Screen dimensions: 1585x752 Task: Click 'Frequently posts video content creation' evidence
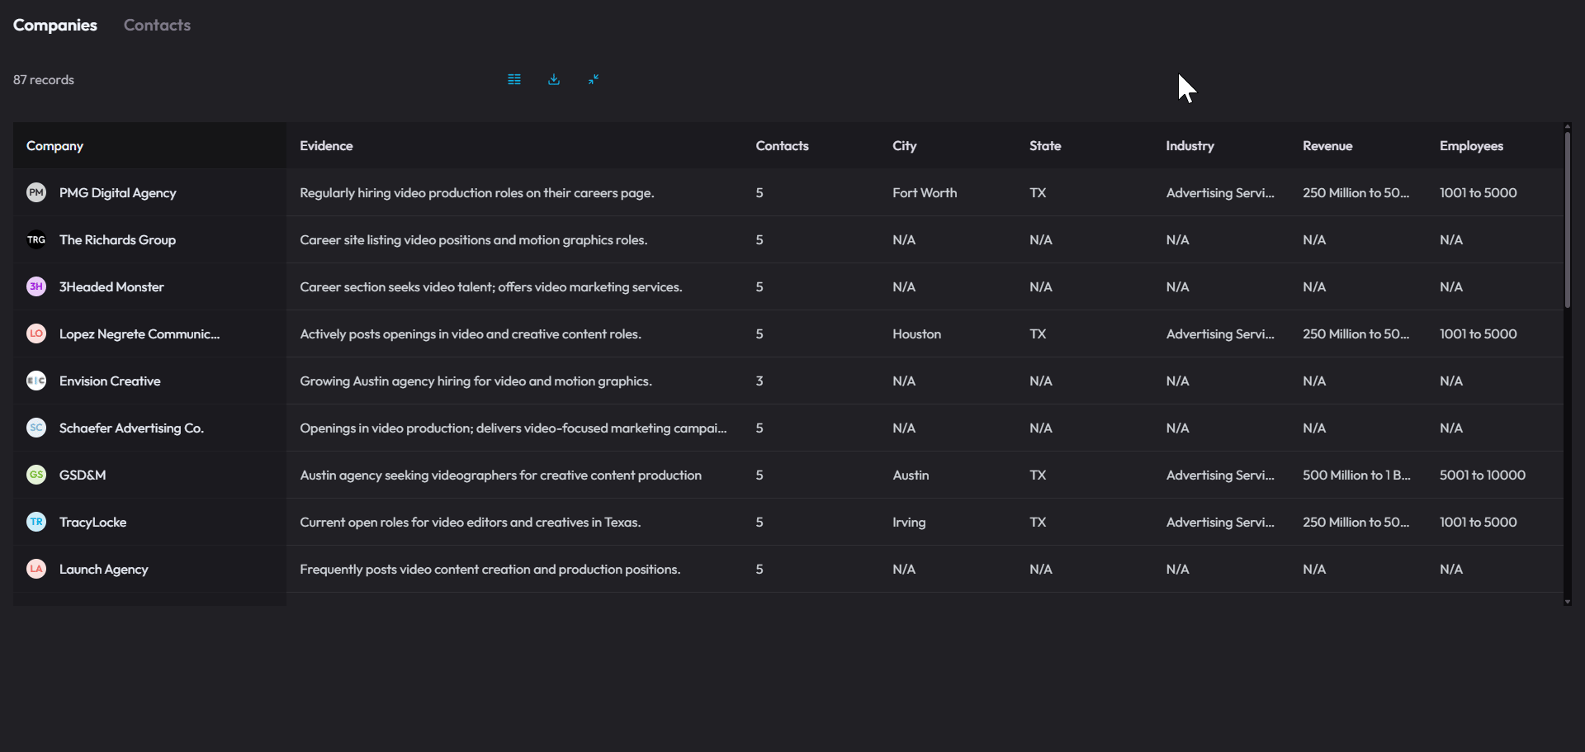(490, 569)
